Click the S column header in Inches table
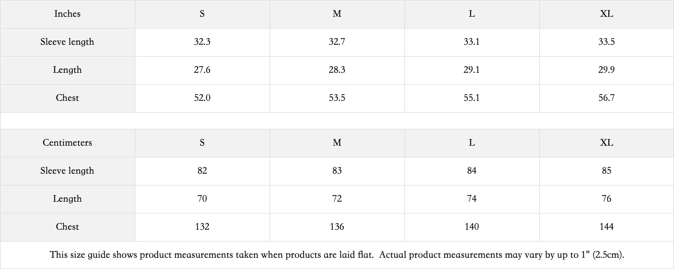This screenshot has height=269, width=674. click(202, 14)
